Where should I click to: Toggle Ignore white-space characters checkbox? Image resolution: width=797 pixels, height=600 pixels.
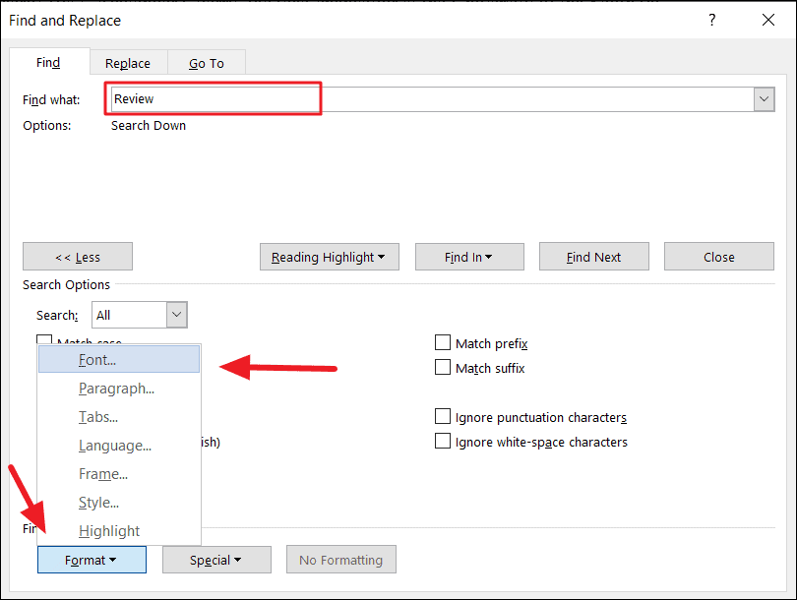(x=443, y=441)
